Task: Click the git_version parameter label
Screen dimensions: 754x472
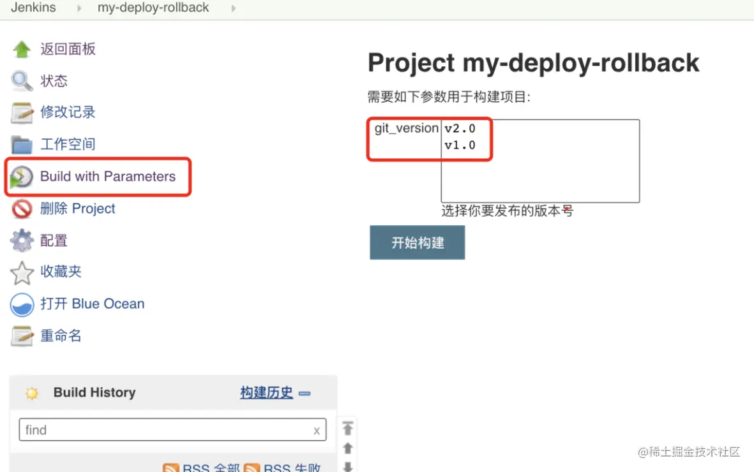Action: pos(406,128)
